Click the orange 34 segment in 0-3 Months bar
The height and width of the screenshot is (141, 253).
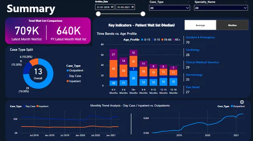coord(113,69)
